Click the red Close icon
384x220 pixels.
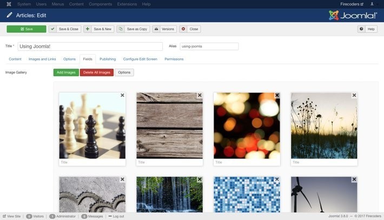(183, 29)
